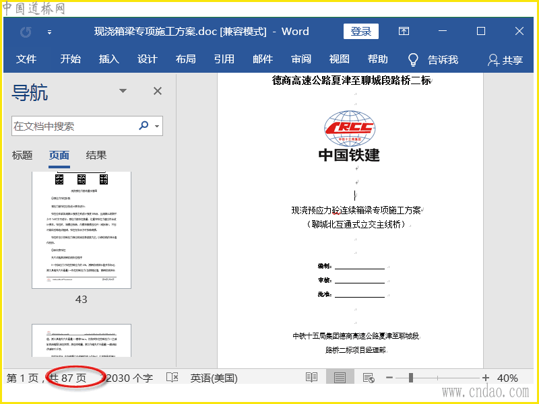Select the 引用 ribbon tab
The image size is (539, 404).
tap(224, 59)
